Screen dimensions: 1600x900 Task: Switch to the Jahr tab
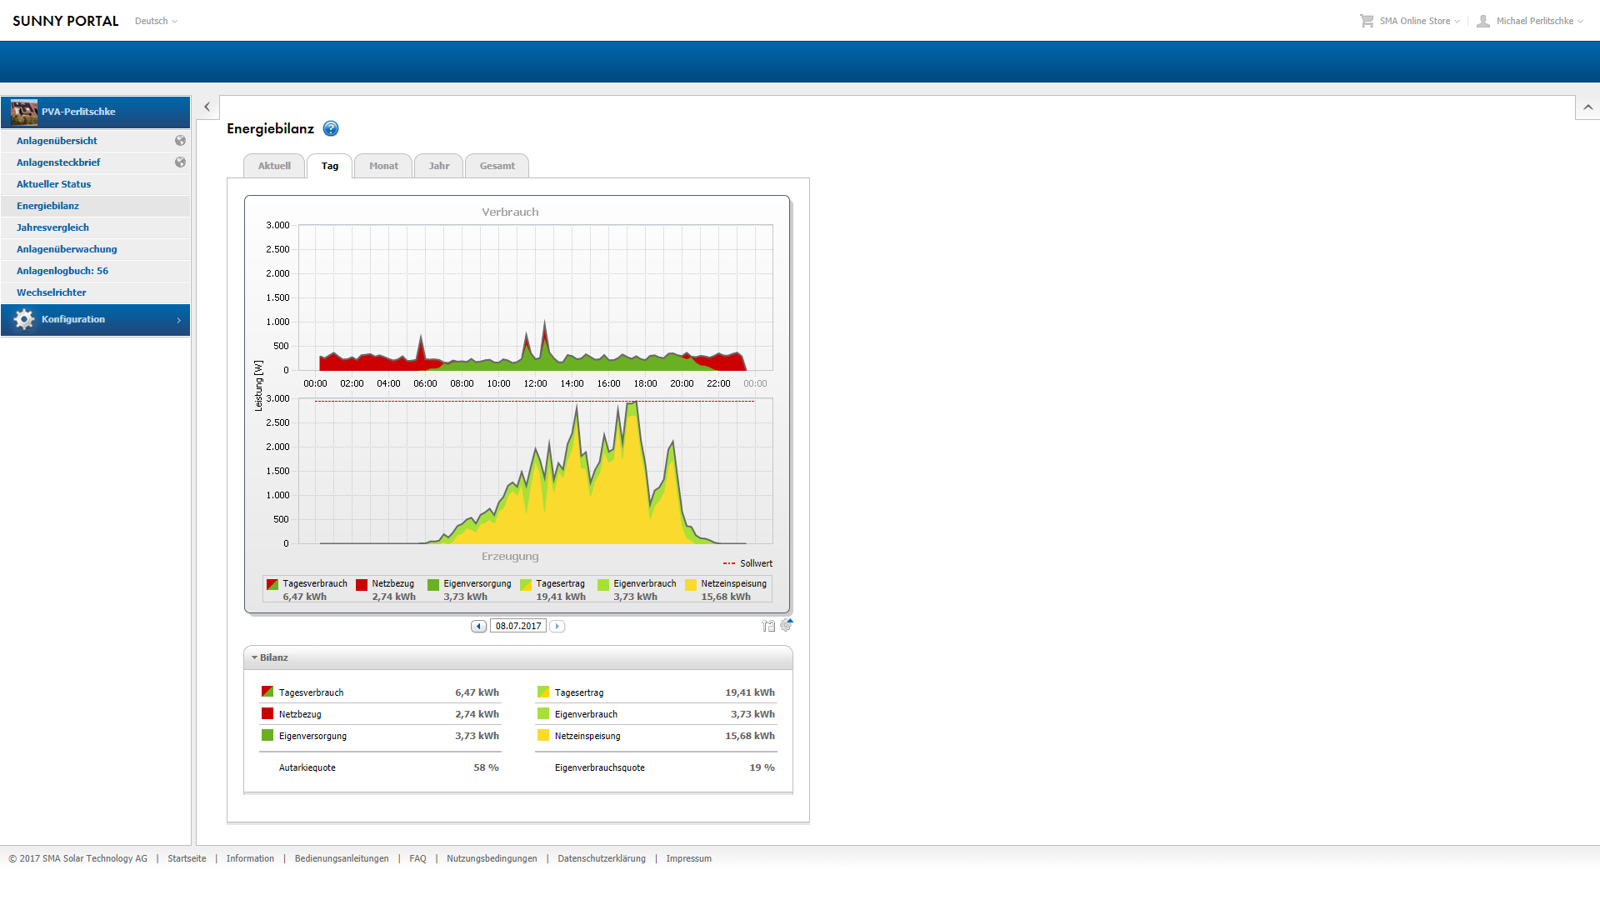pyautogui.click(x=439, y=166)
